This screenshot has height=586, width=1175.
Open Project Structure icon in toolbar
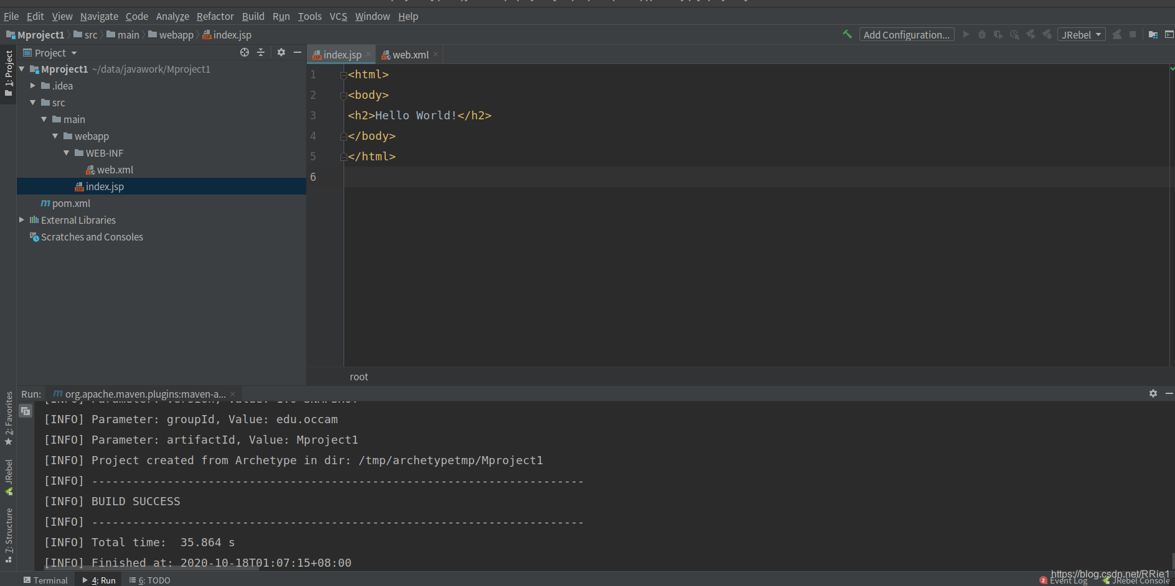[1153, 35]
